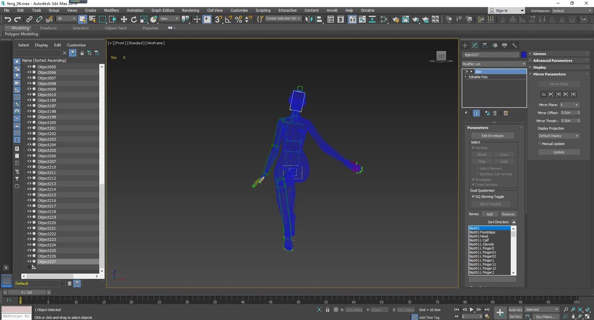Toggle DQ Skinning Toggle checkbox
594x320 pixels.
click(x=473, y=197)
